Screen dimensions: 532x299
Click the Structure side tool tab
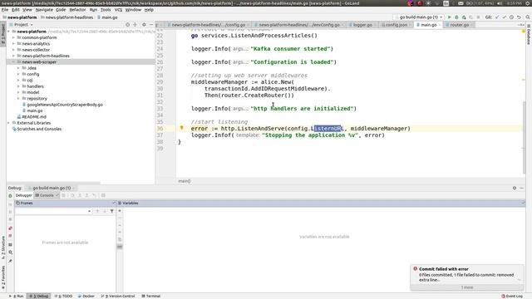coord(3,248)
